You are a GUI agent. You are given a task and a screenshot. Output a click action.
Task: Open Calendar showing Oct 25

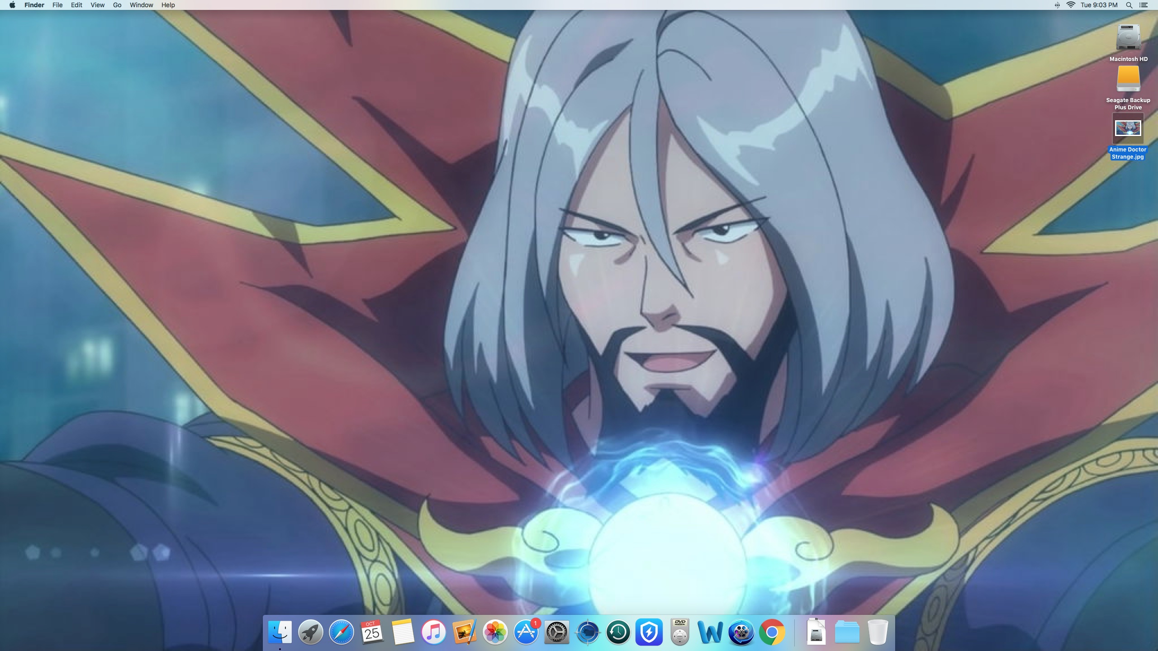[372, 632]
